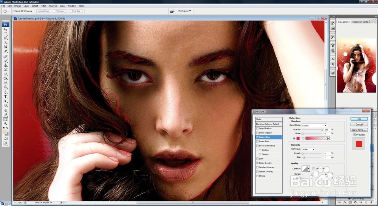This screenshot has height=206, width=378.
Task: Click the Actual Pixels button
Action: 43,11
